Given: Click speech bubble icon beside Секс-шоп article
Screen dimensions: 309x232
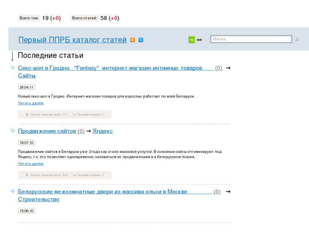Looking at the screenshot, I should [x=12, y=68].
